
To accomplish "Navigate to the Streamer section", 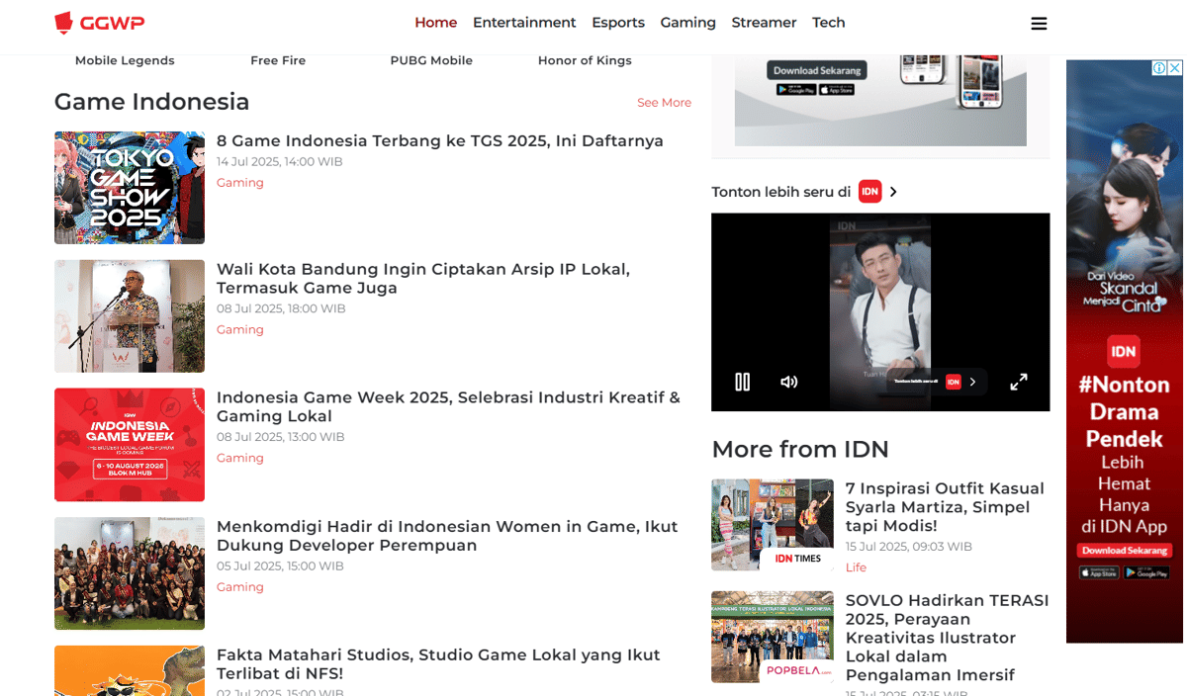I will coord(764,23).
